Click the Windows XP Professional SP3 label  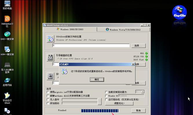[81, 40]
